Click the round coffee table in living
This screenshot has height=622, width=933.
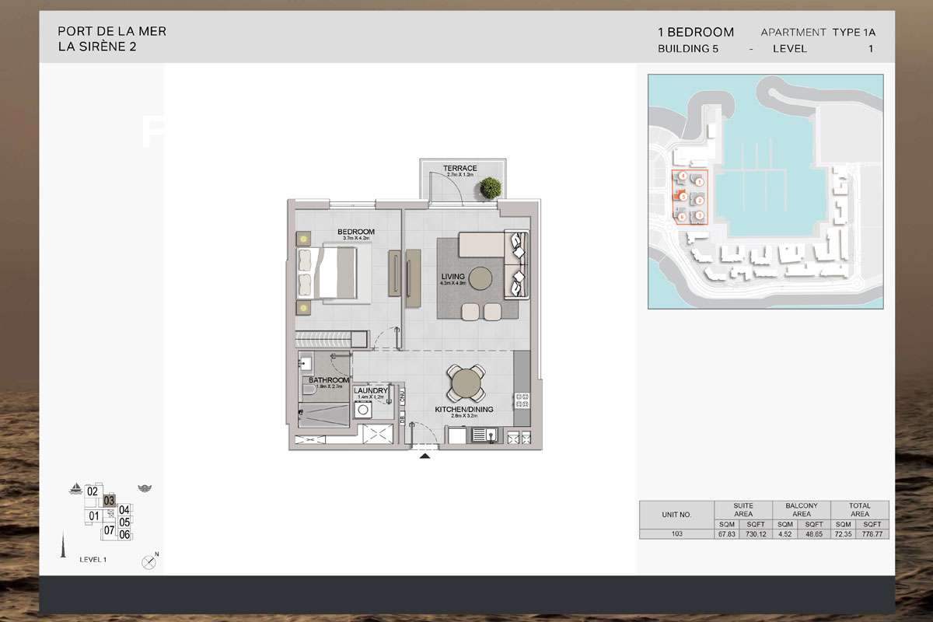click(480, 279)
